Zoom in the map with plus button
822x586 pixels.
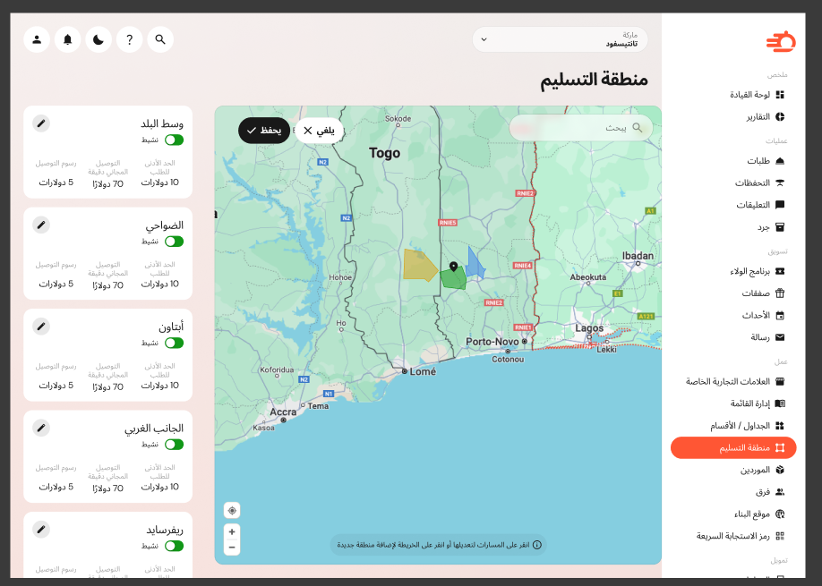point(232,532)
